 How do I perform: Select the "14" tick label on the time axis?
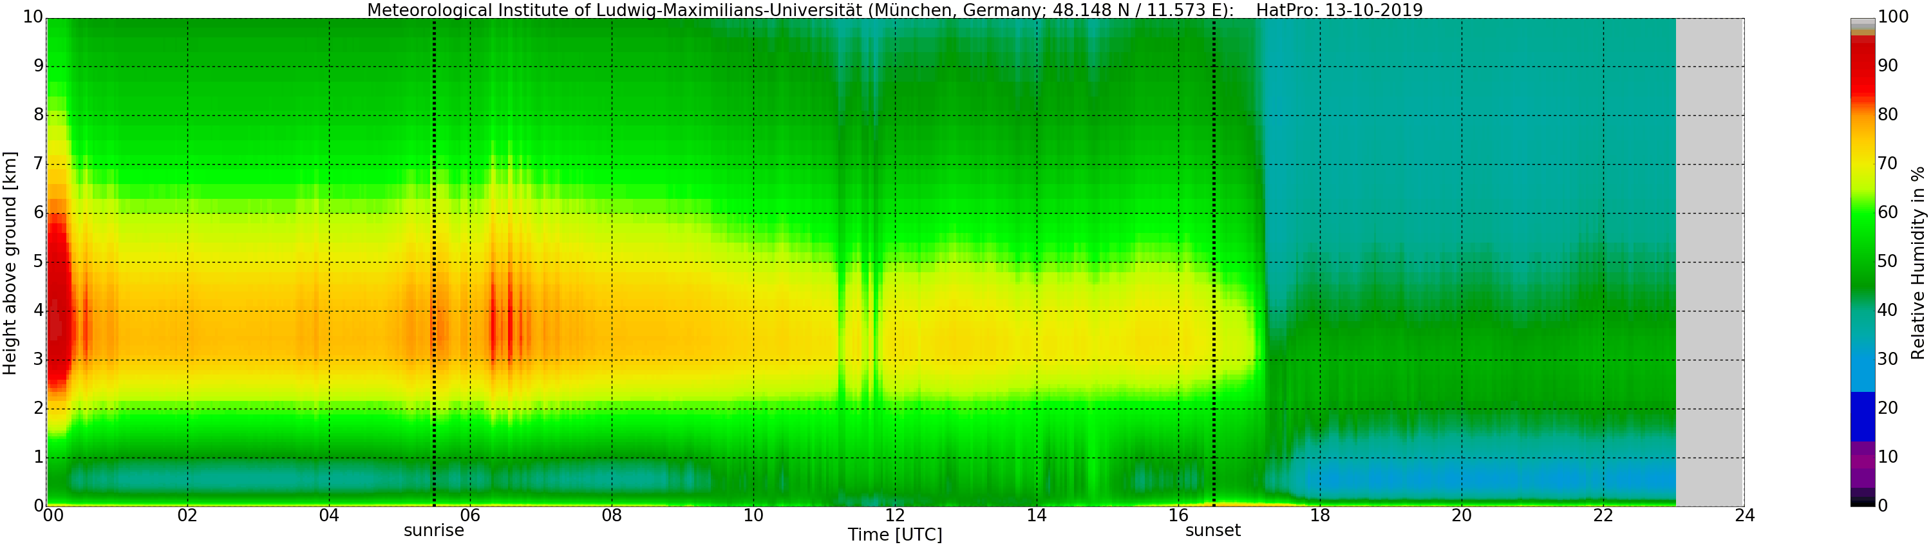1037,515
